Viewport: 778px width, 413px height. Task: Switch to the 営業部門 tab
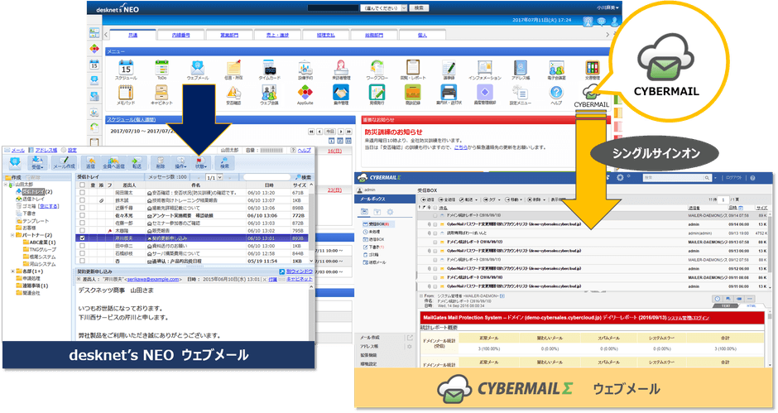click(228, 36)
